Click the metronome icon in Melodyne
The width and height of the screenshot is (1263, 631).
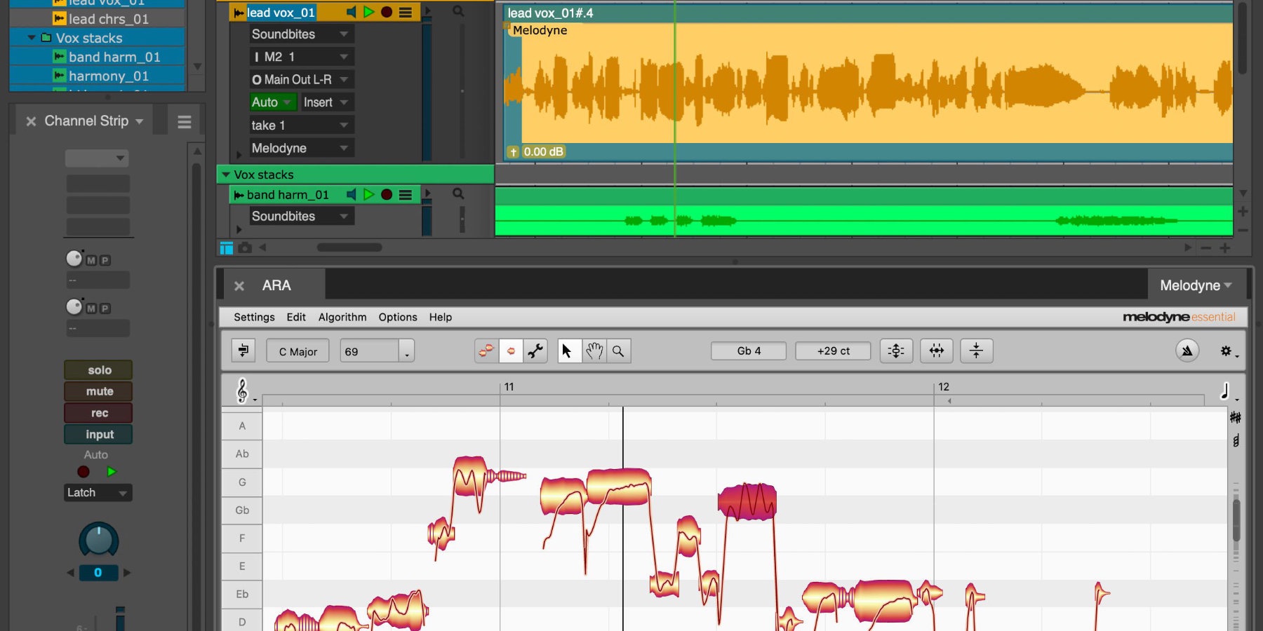point(1187,351)
